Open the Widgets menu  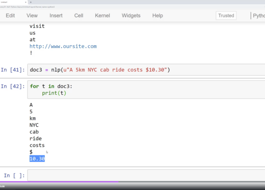click(131, 15)
